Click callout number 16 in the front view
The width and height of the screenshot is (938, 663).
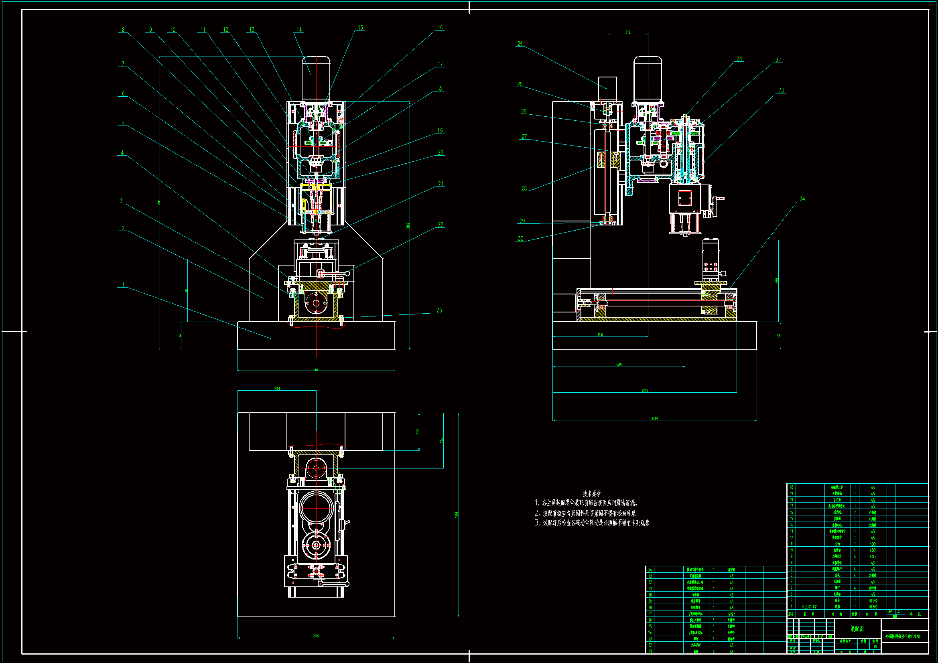pyautogui.click(x=440, y=28)
